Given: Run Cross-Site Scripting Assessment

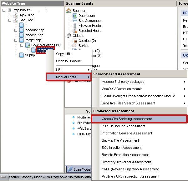Looking at the screenshot, I should coord(139,119).
